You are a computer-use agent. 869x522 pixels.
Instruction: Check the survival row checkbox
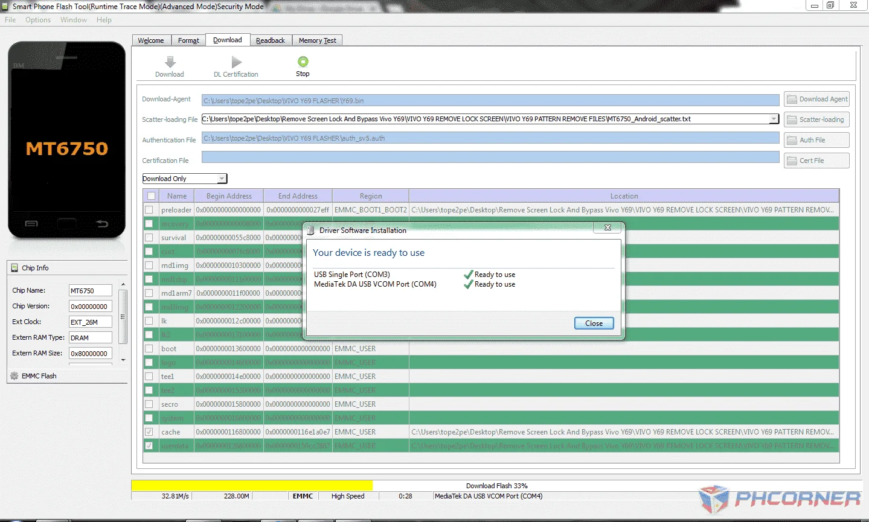point(149,237)
